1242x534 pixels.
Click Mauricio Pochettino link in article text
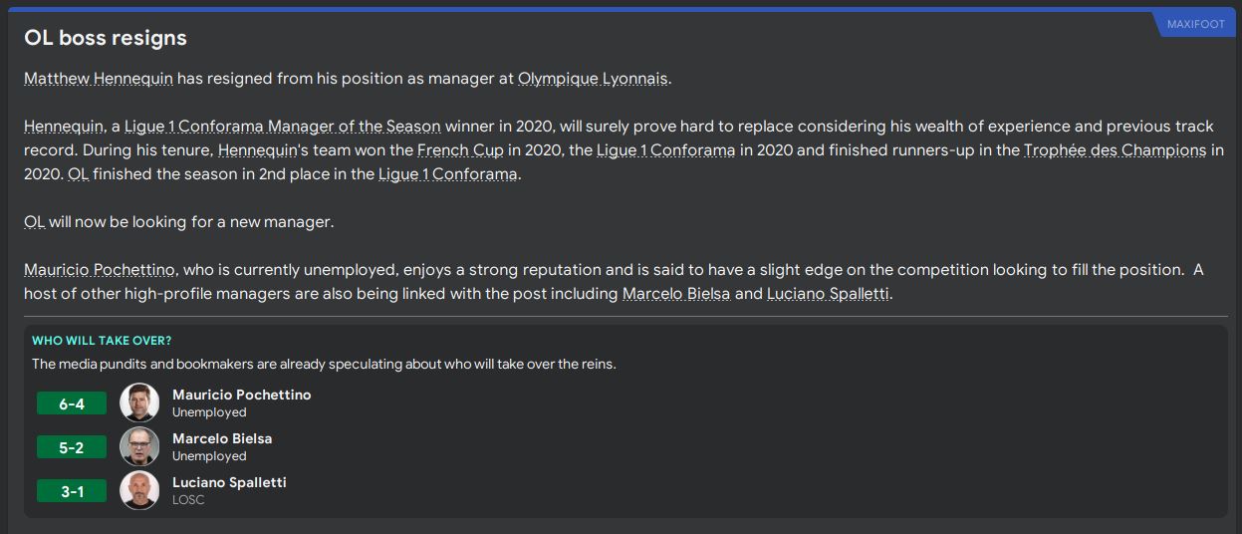point(100,270)
